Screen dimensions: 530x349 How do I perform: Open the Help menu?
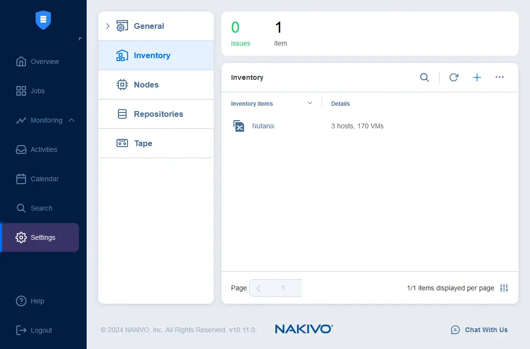[30, 301]
